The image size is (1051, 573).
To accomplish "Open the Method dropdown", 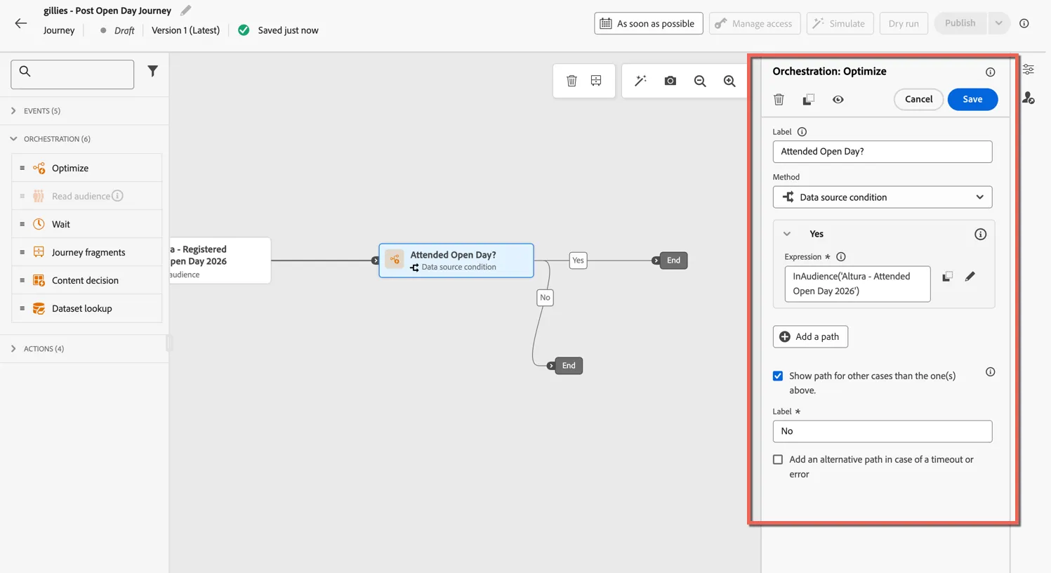I will tap(882, 197).
